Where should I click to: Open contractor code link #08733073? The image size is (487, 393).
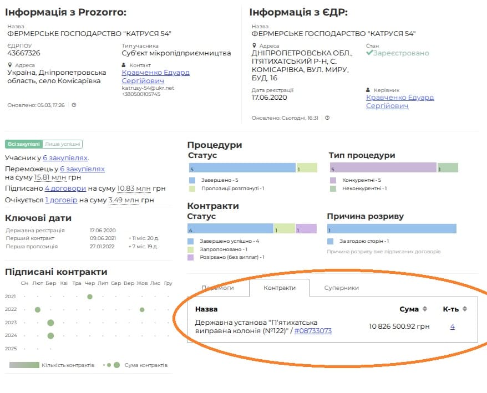313,331
